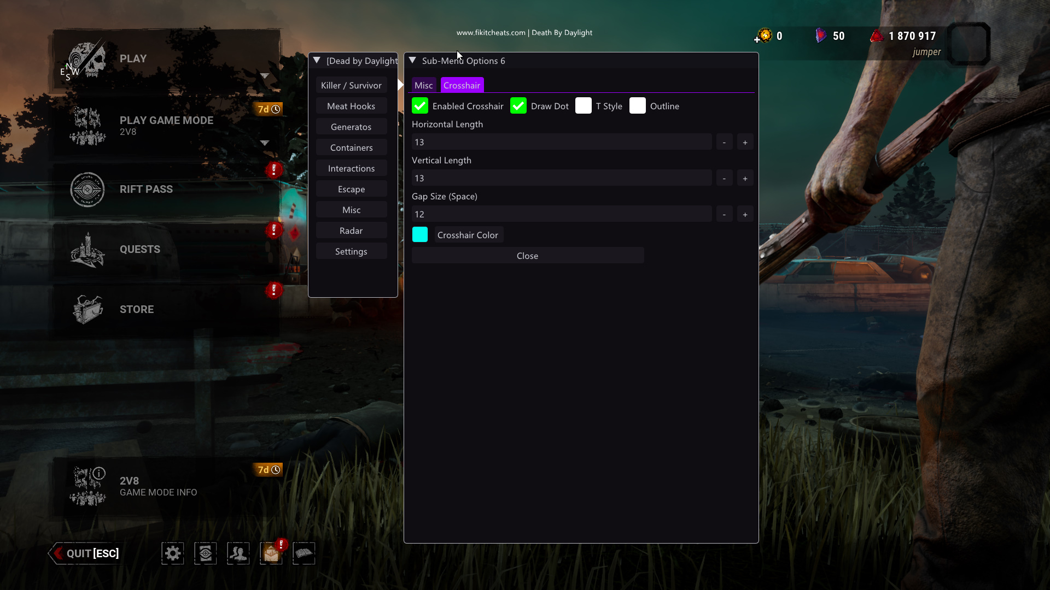Click the open book icon

[x=304, y=553]
